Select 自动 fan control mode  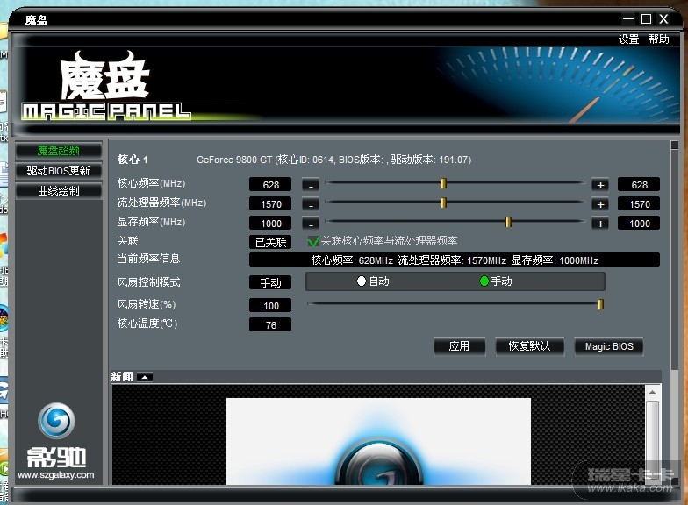[x=362, y=281]
